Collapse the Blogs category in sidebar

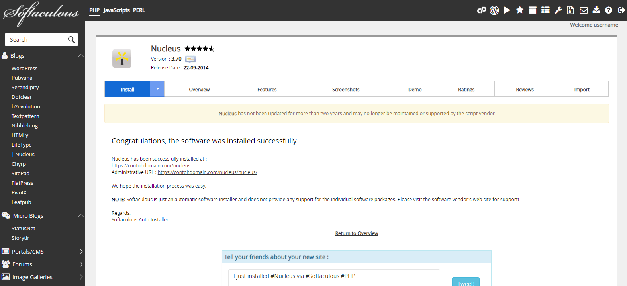81,56
